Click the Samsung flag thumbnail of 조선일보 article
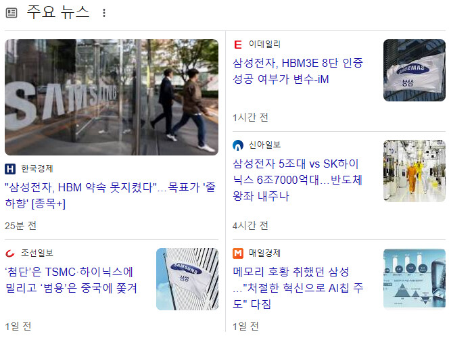 click(x=187, y=279)
